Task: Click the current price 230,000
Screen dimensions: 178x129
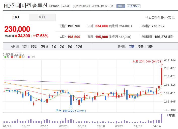Action: click(x=17, y=29)
